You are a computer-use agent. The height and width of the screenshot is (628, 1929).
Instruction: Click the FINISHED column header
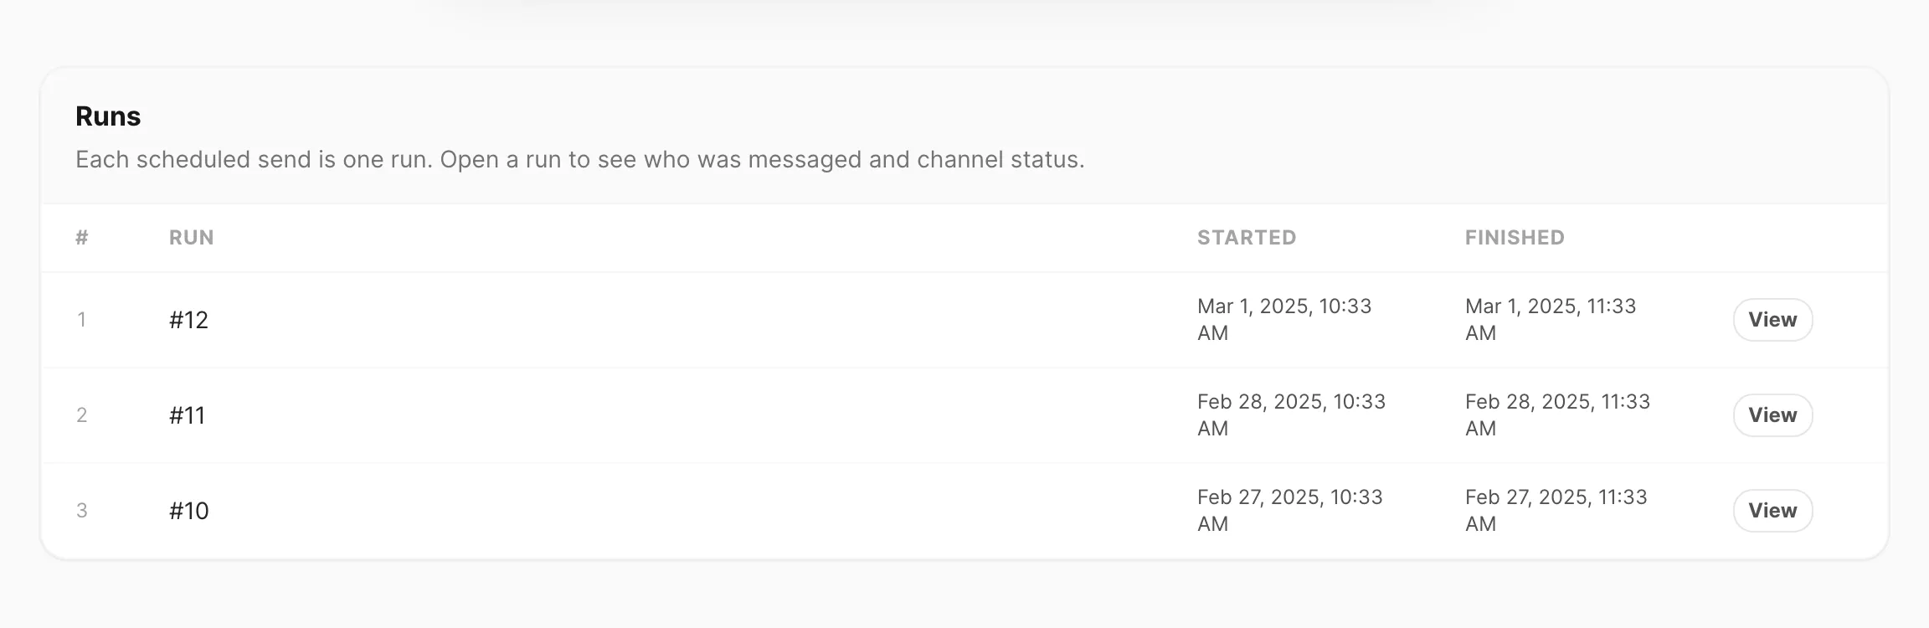[x=1515, y=238]
